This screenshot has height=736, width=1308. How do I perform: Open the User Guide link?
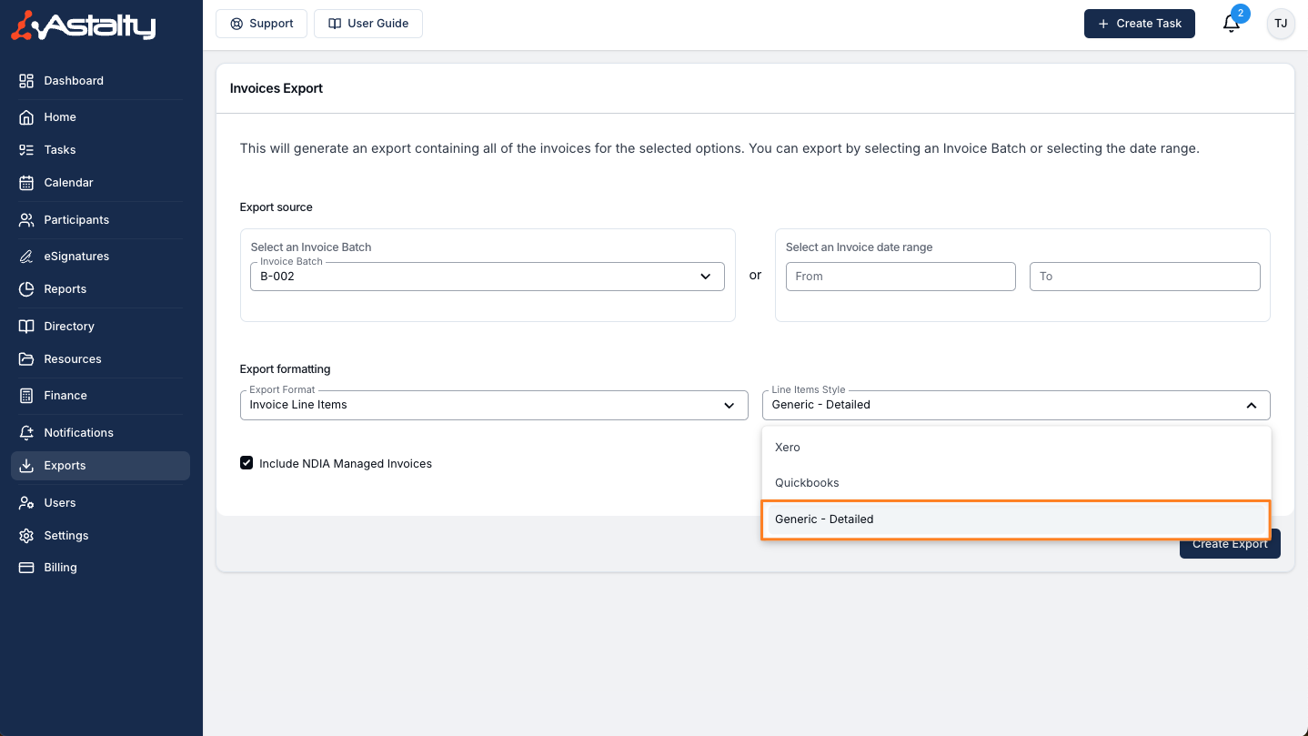pos(368,24)
